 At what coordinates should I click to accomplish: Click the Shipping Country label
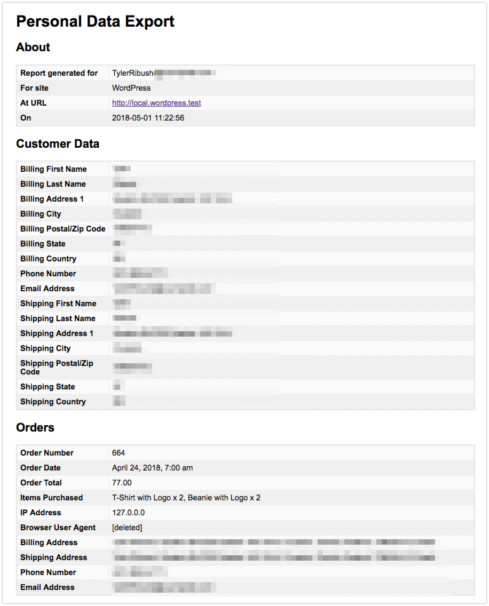coord(53,402)
